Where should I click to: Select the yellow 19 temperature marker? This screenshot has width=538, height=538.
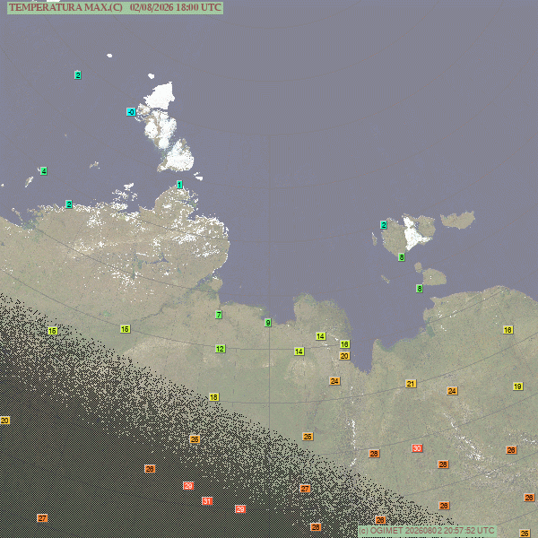pyautogui.click(x=518, y=386)
